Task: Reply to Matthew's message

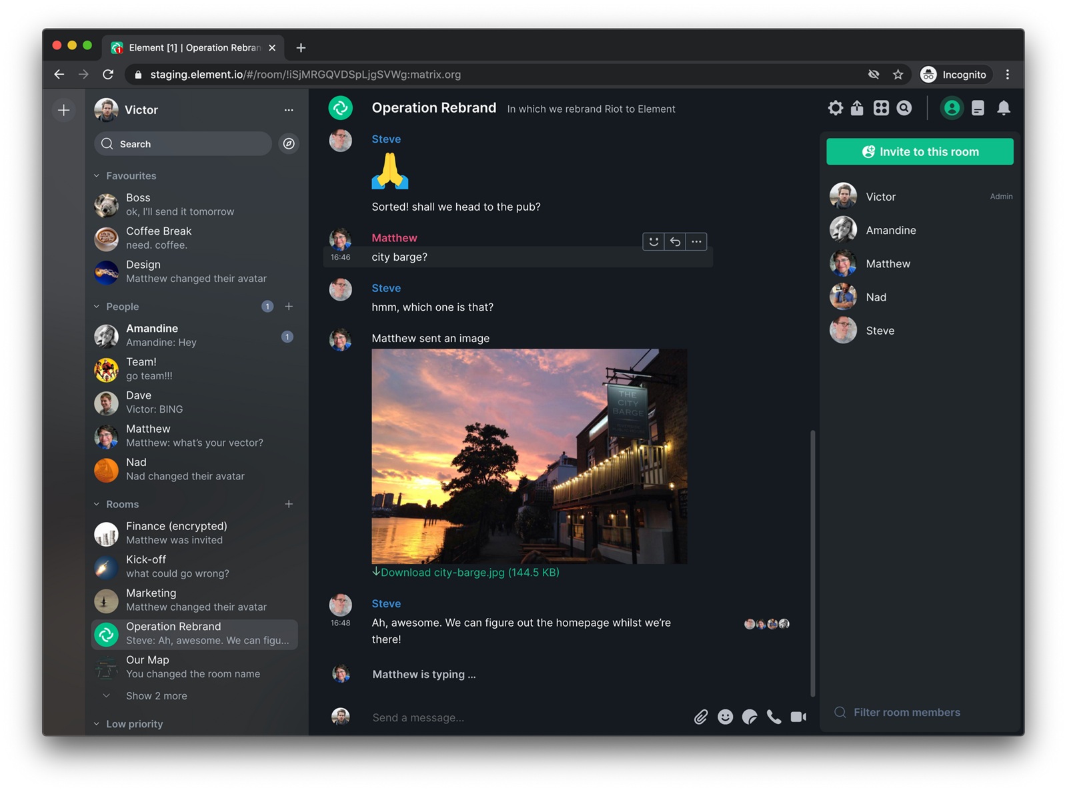Action: coord(675,241)
